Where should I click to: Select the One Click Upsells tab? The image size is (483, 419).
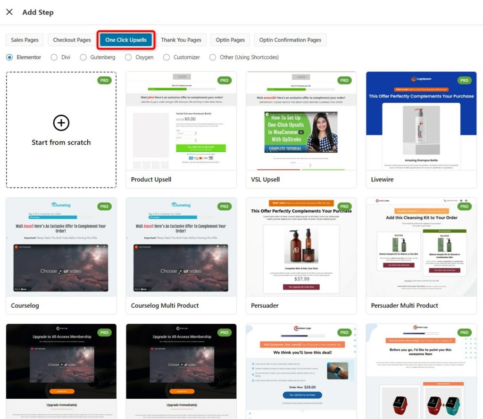(x=126, y=40)
